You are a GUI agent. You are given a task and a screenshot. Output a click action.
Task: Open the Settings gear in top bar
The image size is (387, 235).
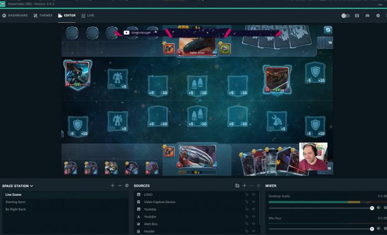coord(378,15)
